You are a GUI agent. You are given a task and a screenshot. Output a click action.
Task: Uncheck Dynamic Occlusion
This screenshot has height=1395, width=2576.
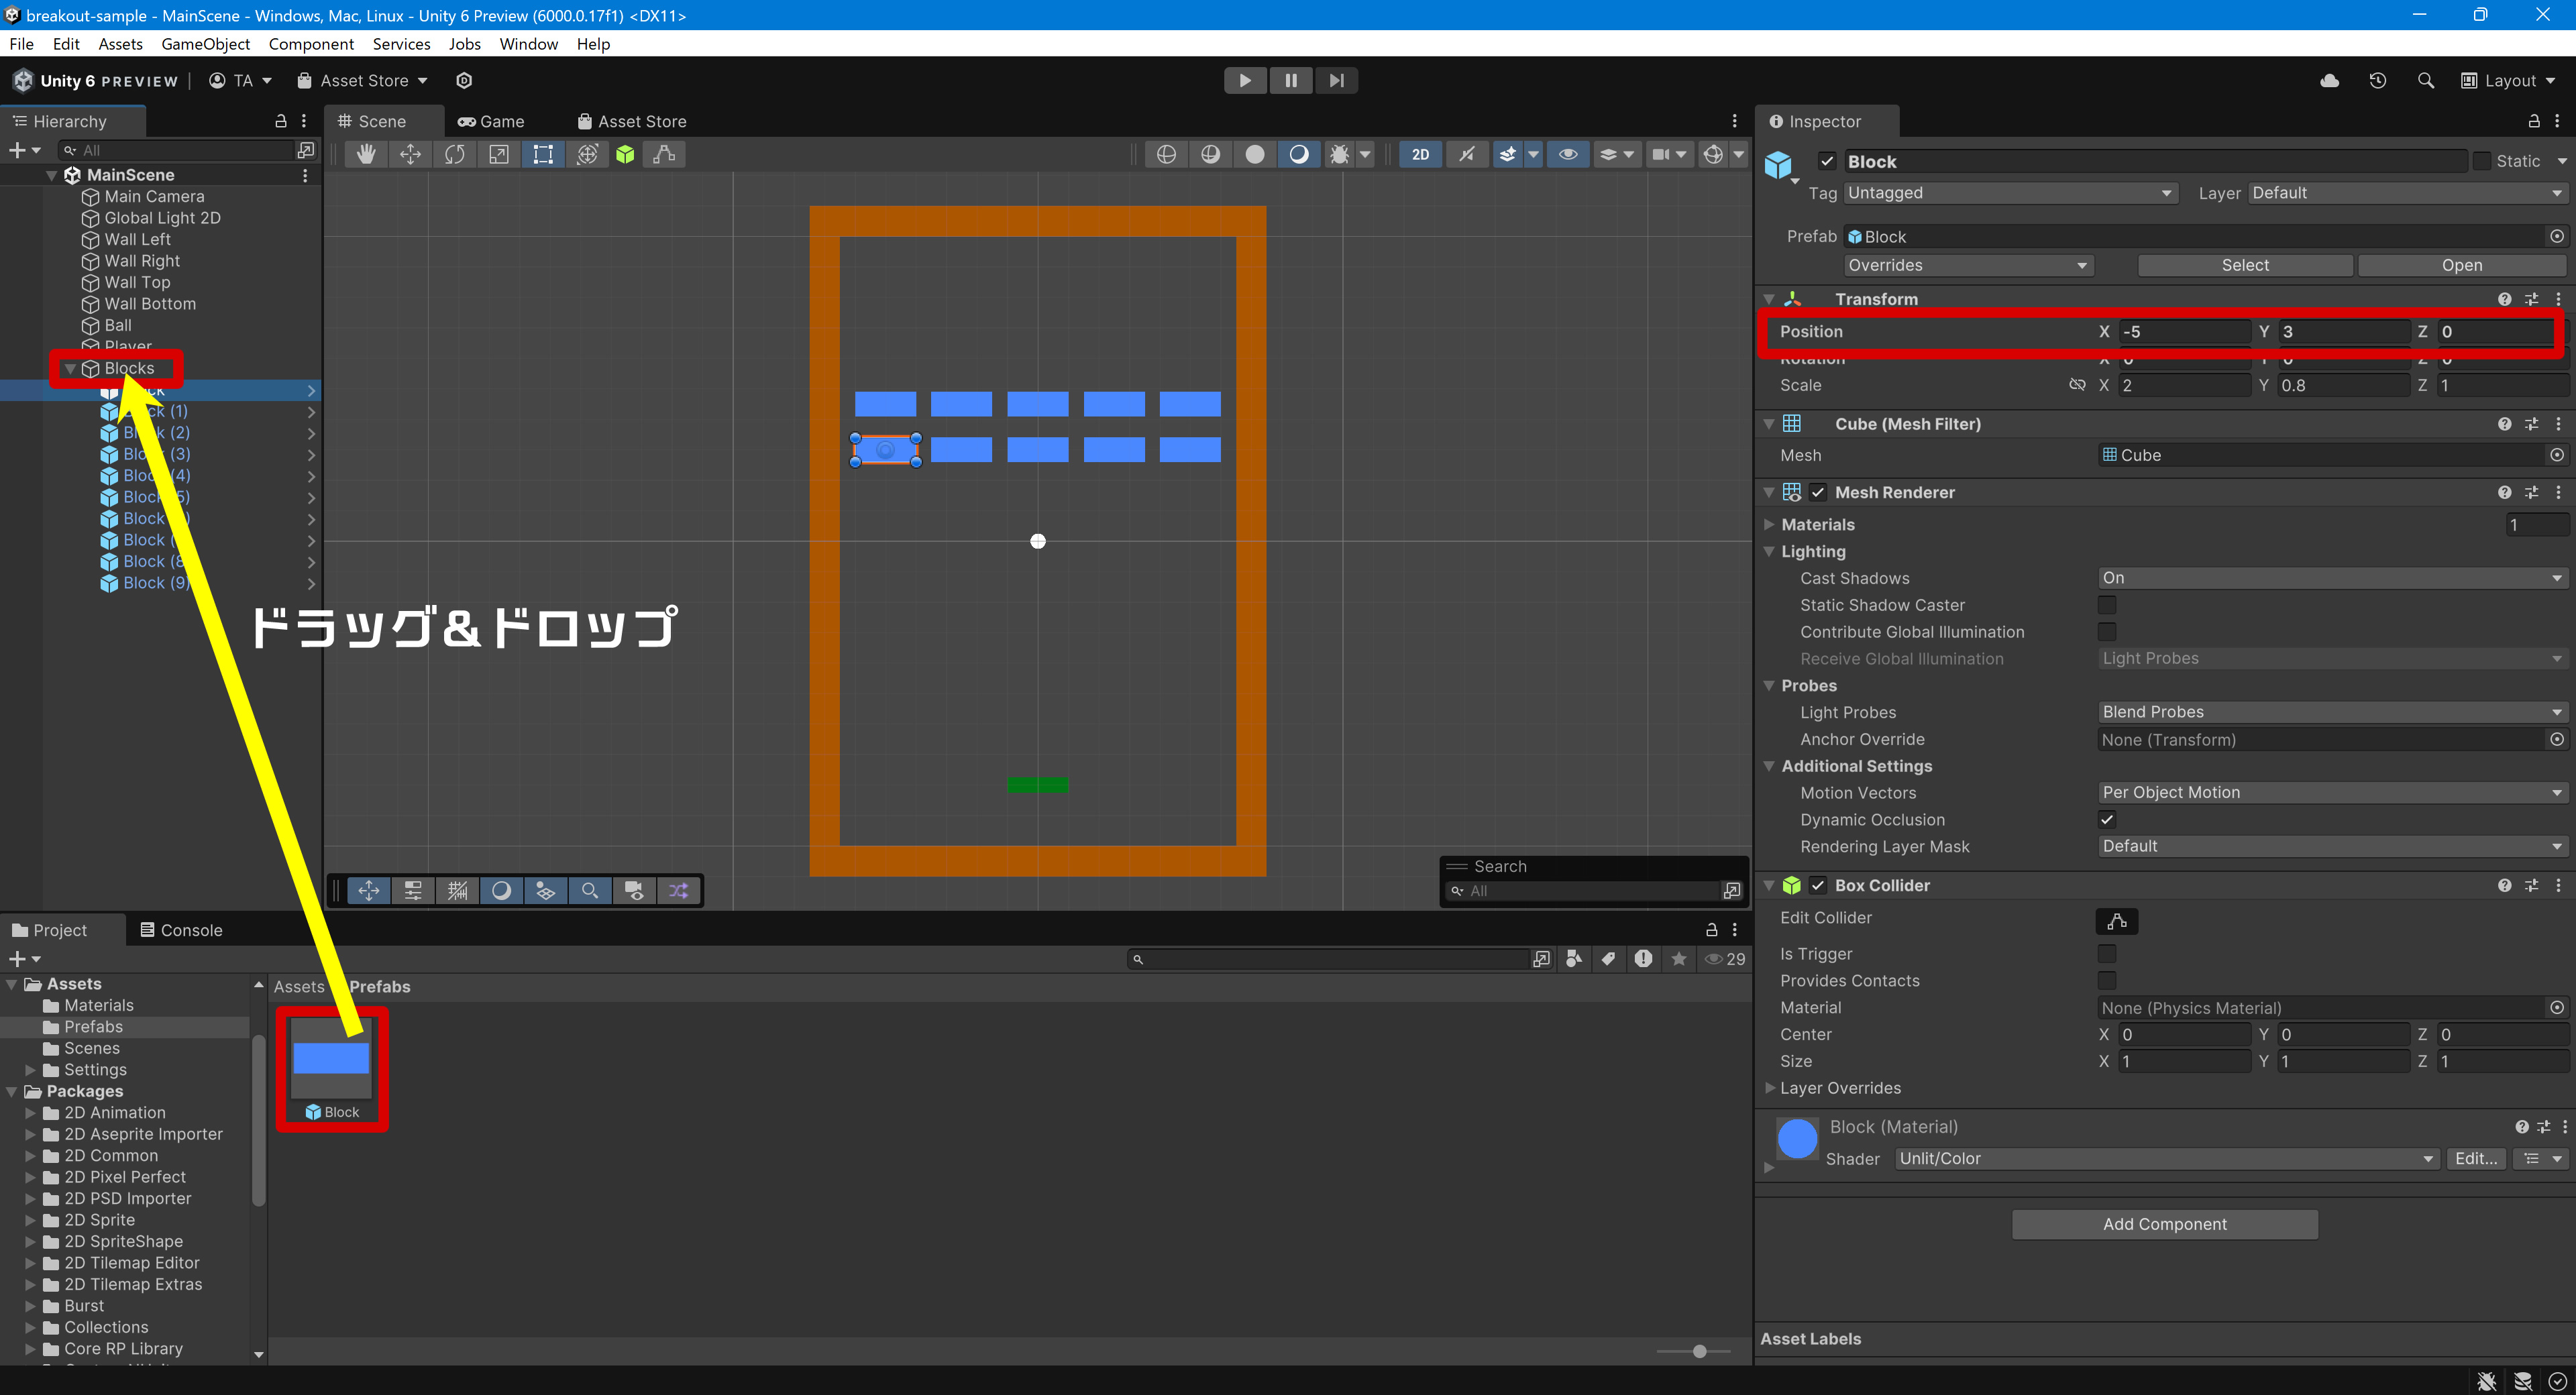point(2106,819)
